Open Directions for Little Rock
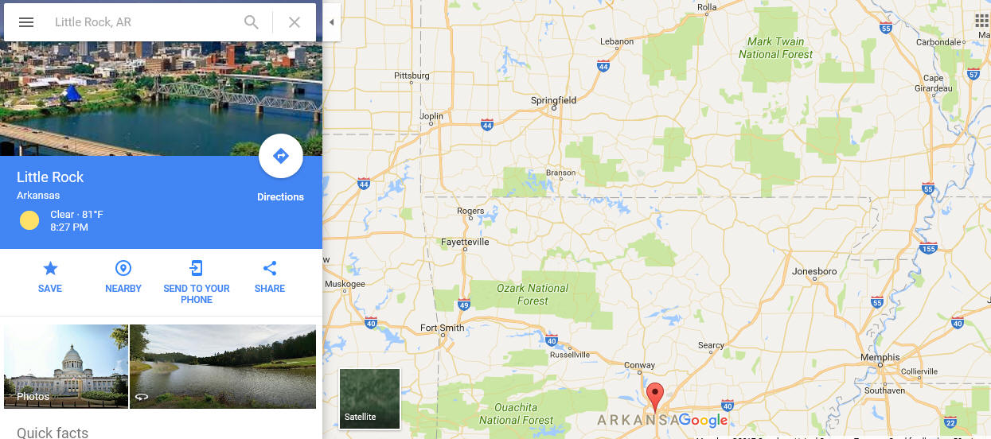This screenshot has height=439, width=991. 281,156
